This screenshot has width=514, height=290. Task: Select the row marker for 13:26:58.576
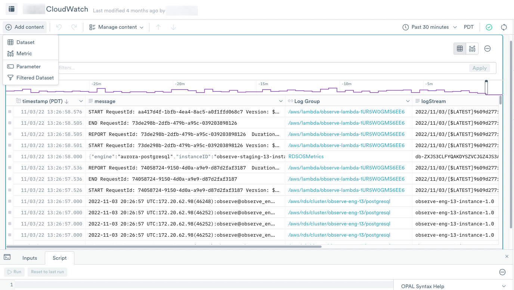tap(10, 112)
